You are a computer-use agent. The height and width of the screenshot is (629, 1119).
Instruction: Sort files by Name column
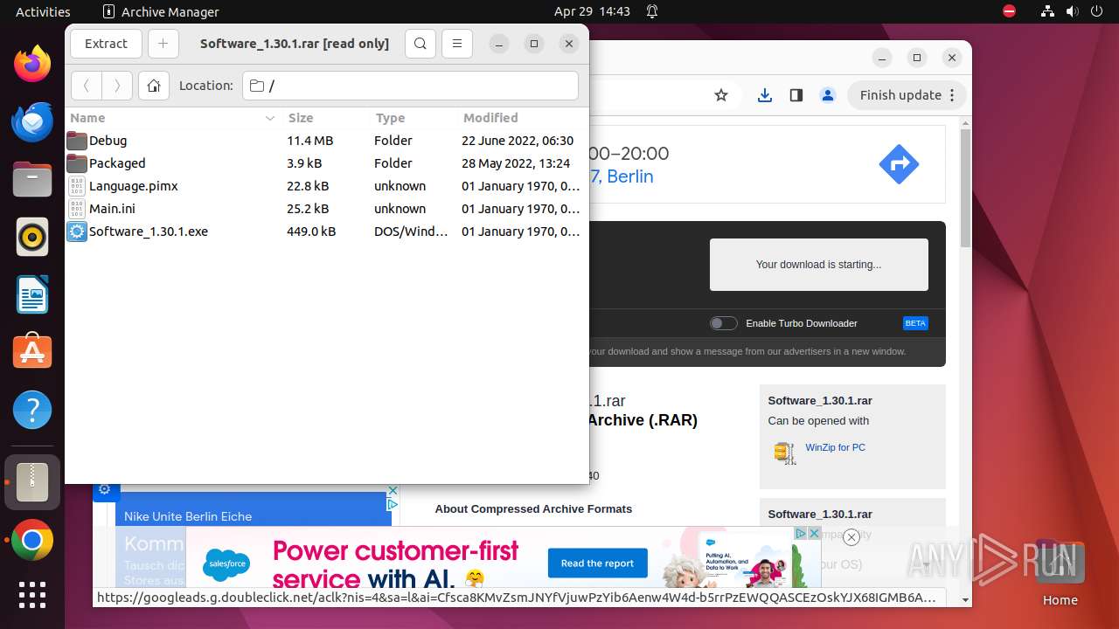(x=172, y=118)
